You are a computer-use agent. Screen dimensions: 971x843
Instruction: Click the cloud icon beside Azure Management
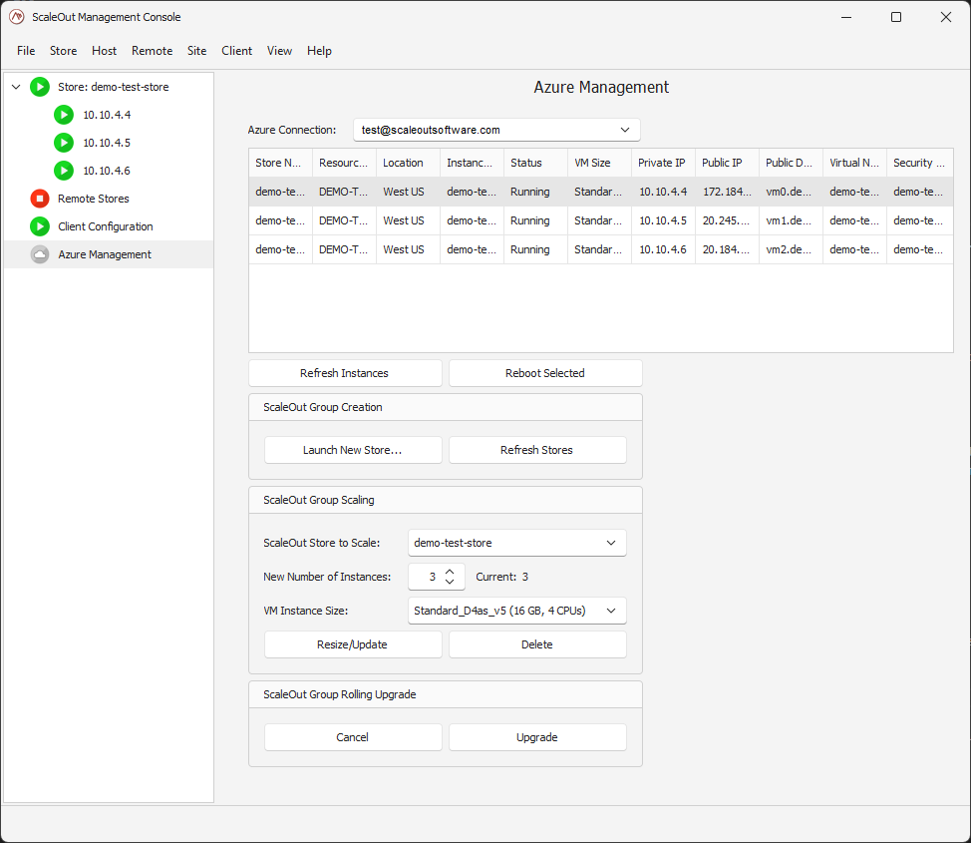(x=40, y=254)
